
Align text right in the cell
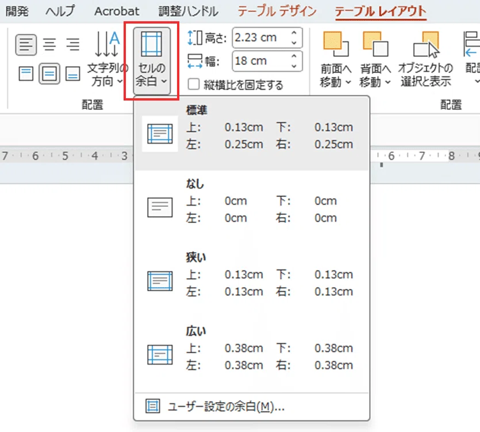click(x=73, y=45)
